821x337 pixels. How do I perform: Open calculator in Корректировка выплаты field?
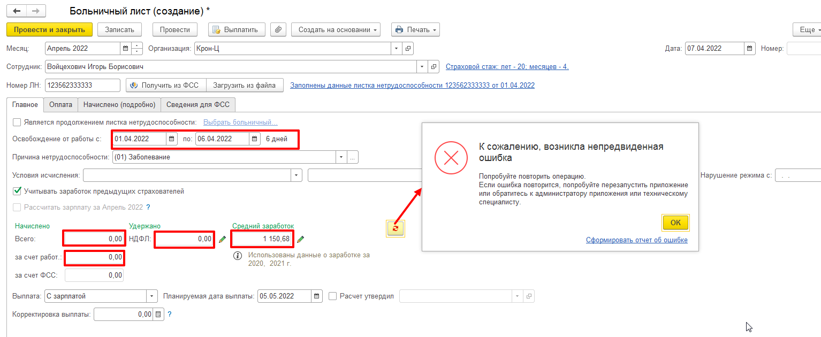pyautogui.click(x=158, y=315)
